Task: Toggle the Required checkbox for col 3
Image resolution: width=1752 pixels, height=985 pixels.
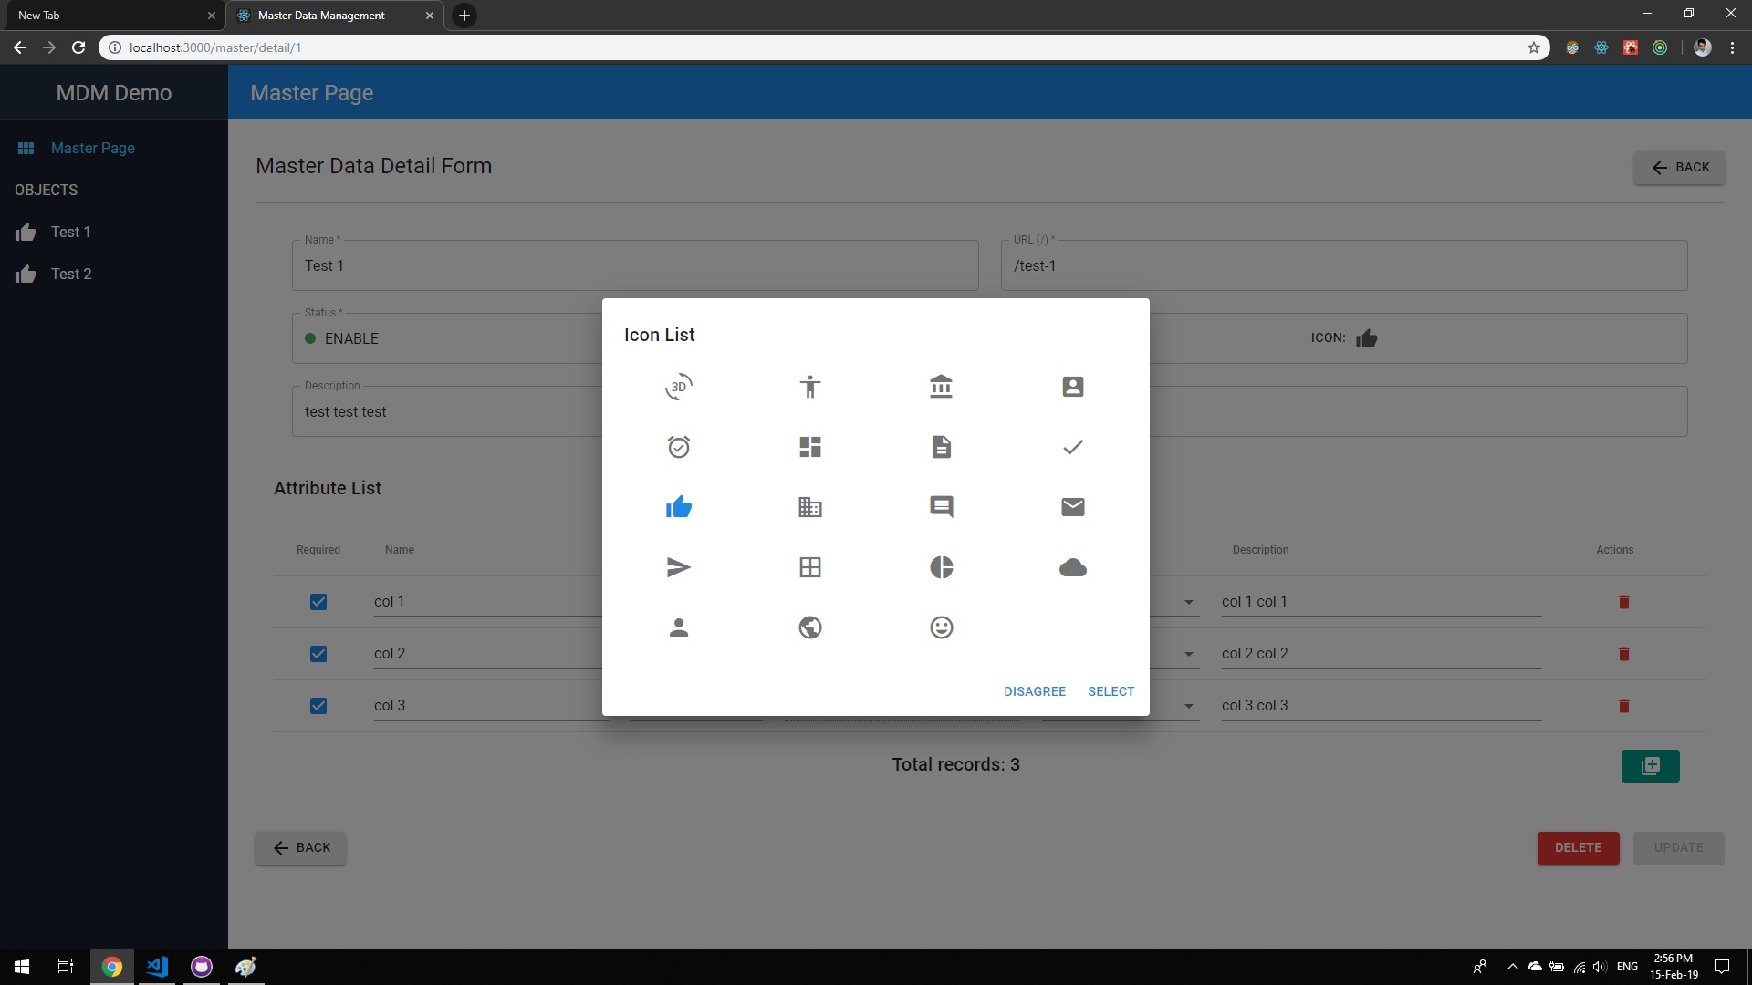Action: tap(318, 706)
